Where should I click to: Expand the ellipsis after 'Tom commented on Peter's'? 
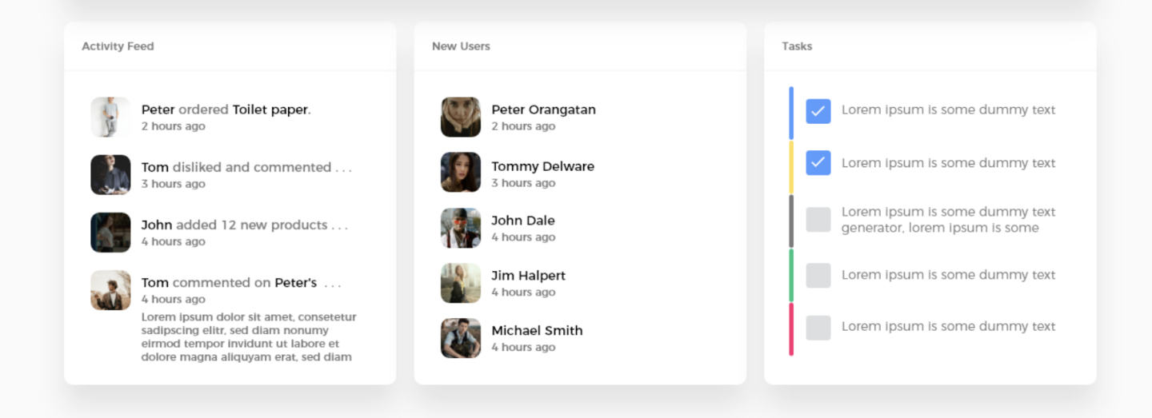(333, 285)
